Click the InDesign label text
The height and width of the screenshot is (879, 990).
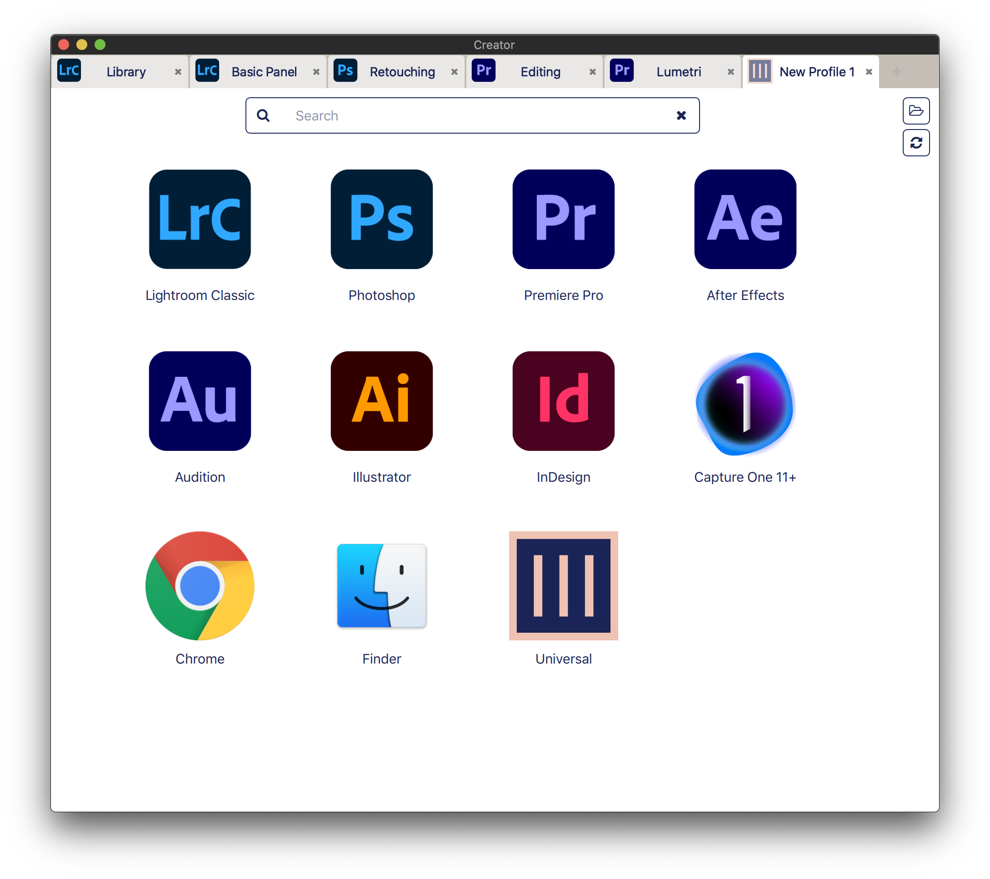pyautogui.click(x=563, y=477)
